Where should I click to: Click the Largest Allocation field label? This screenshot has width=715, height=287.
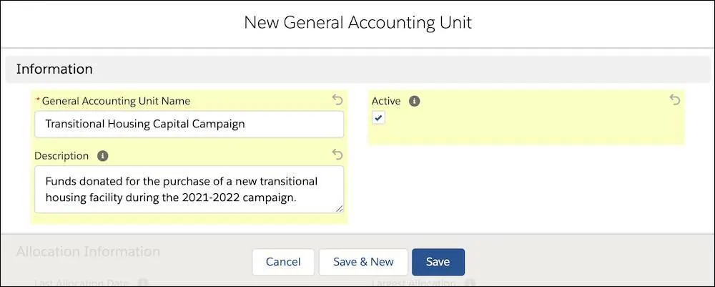coord(413,283)
